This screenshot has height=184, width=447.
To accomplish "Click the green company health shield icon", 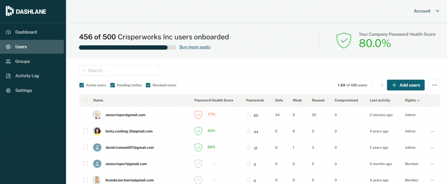I will point(344,41).
